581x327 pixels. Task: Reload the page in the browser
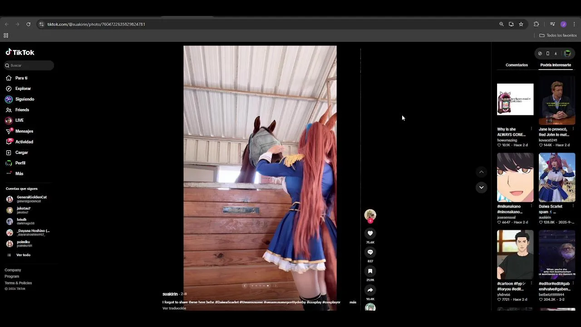click(x=28, y=24)
